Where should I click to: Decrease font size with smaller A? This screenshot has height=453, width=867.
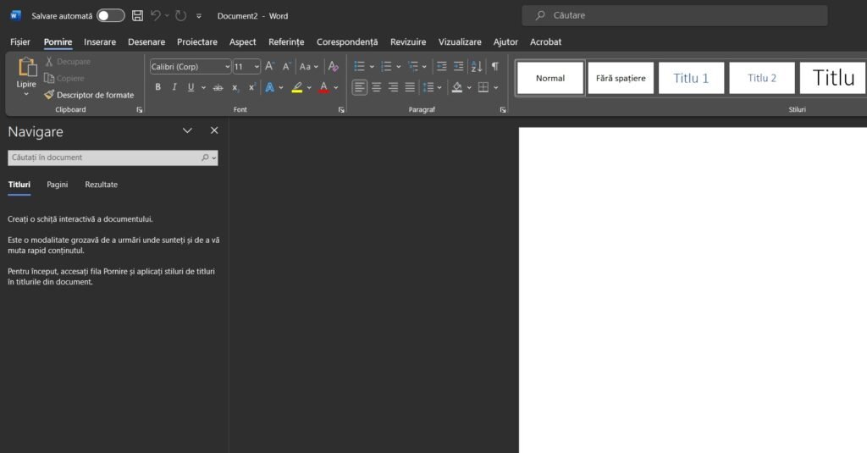tap(286, 66)
